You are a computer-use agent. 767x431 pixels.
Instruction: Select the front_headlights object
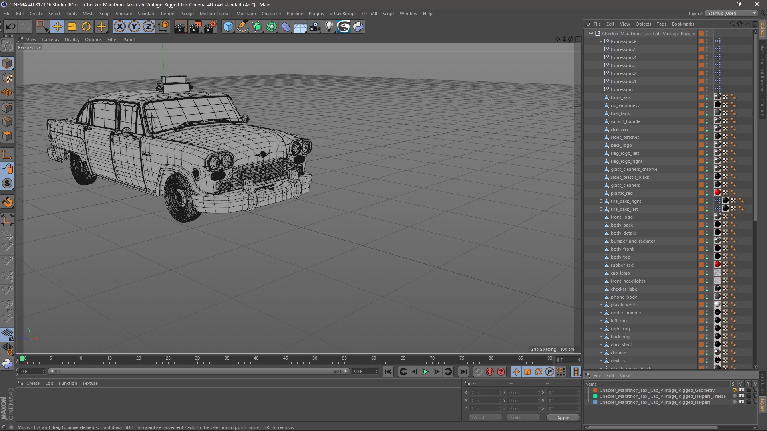(628, 281)
